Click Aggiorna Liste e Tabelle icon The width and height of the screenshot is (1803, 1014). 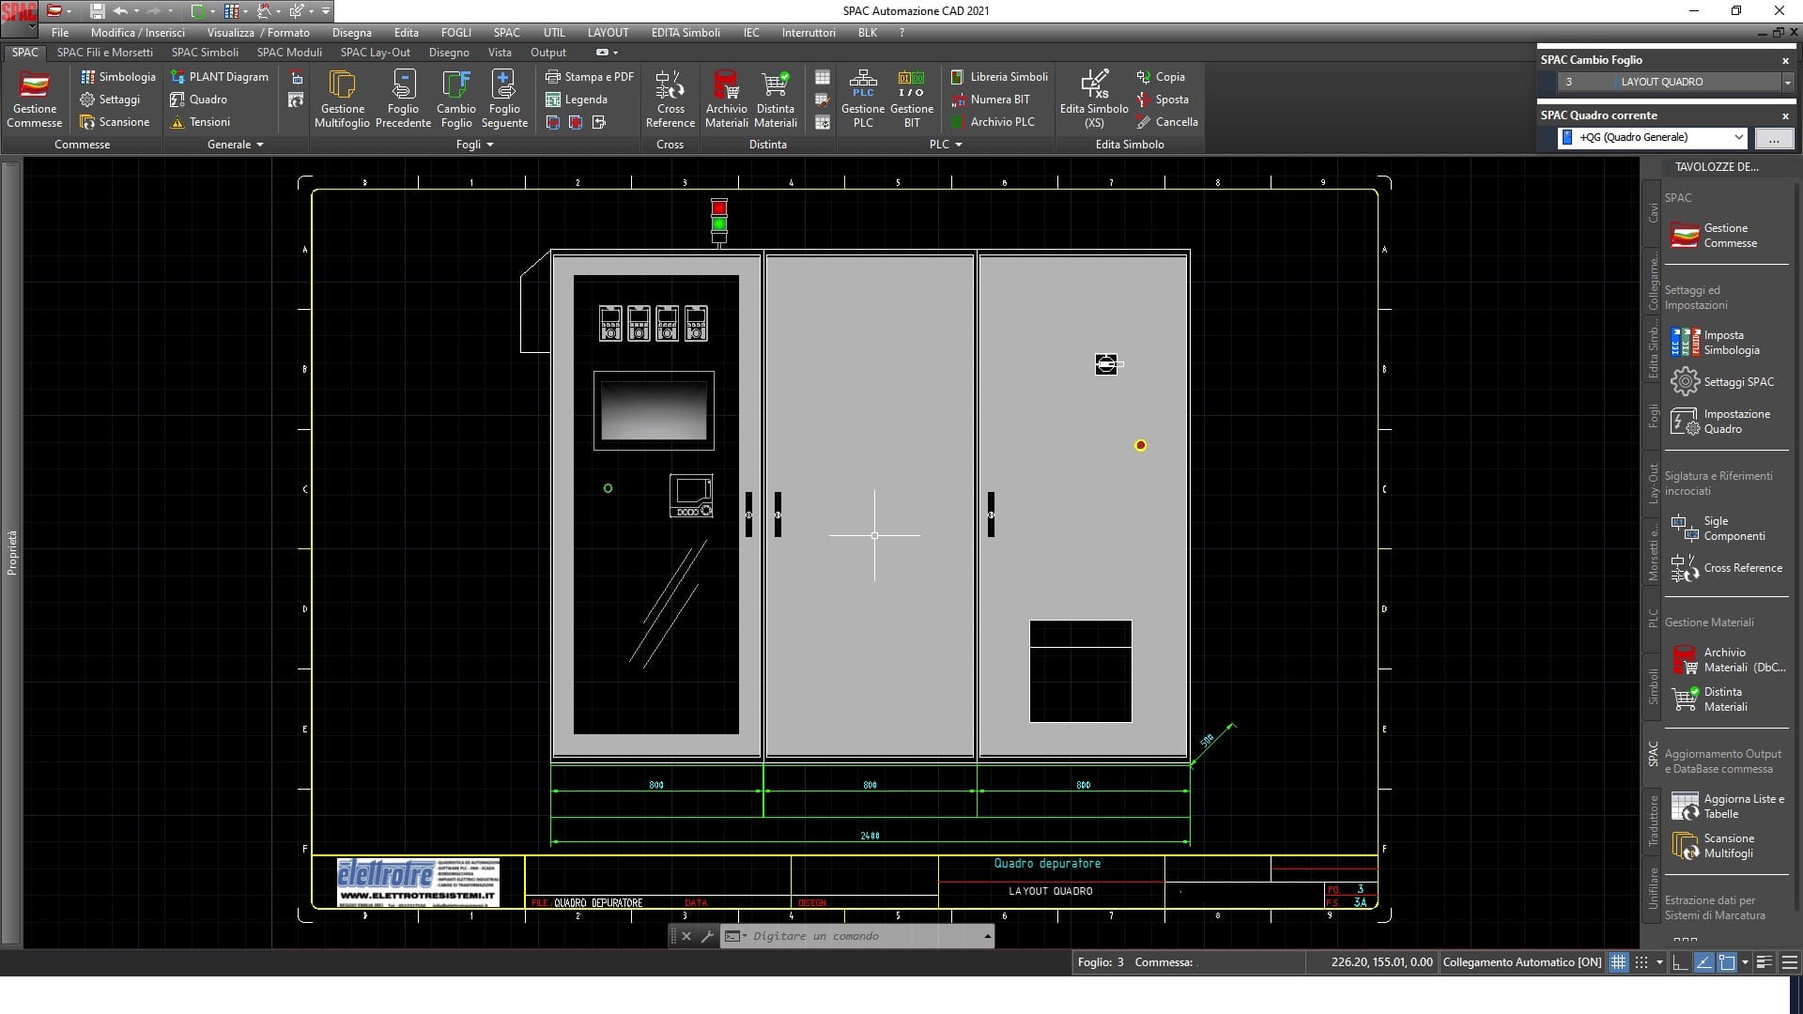point(1686,807)
